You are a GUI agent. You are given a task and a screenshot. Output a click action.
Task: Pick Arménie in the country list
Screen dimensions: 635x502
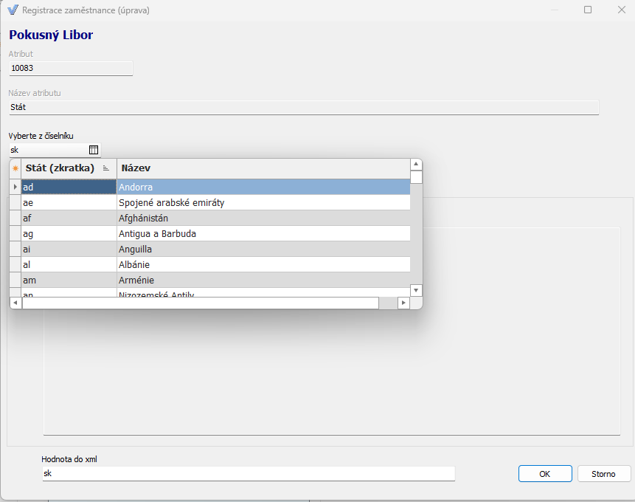tap(262, 280)
